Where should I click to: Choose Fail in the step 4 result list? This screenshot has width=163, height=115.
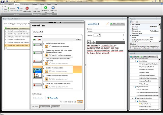coord(37,74)
